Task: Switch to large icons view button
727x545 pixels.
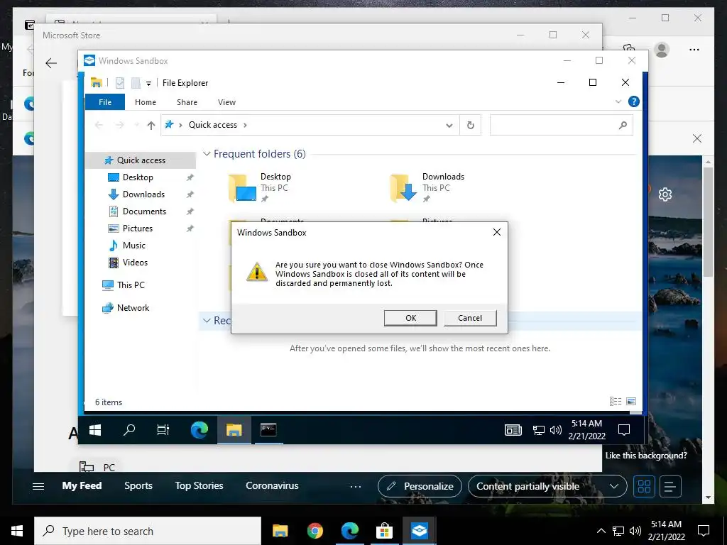Action: coord(631,402)
